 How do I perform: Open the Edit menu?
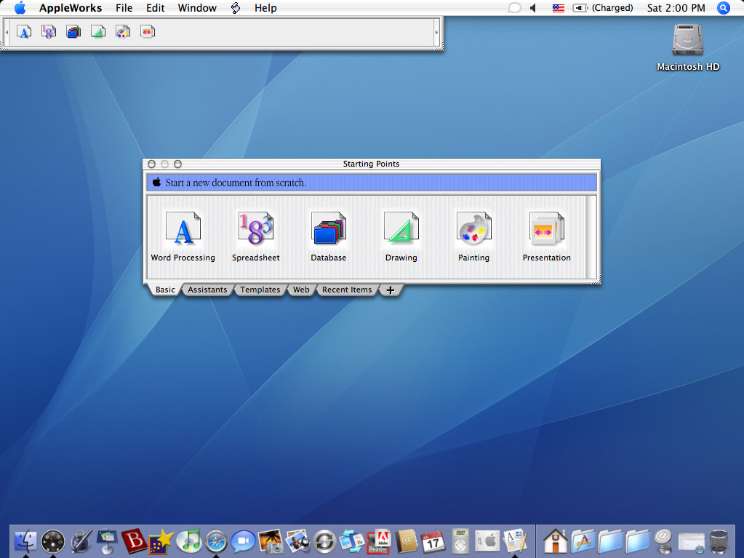(x=155, y=8)
